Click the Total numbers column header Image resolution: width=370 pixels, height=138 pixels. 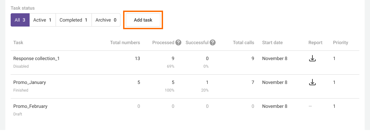[x=125, y=42]
